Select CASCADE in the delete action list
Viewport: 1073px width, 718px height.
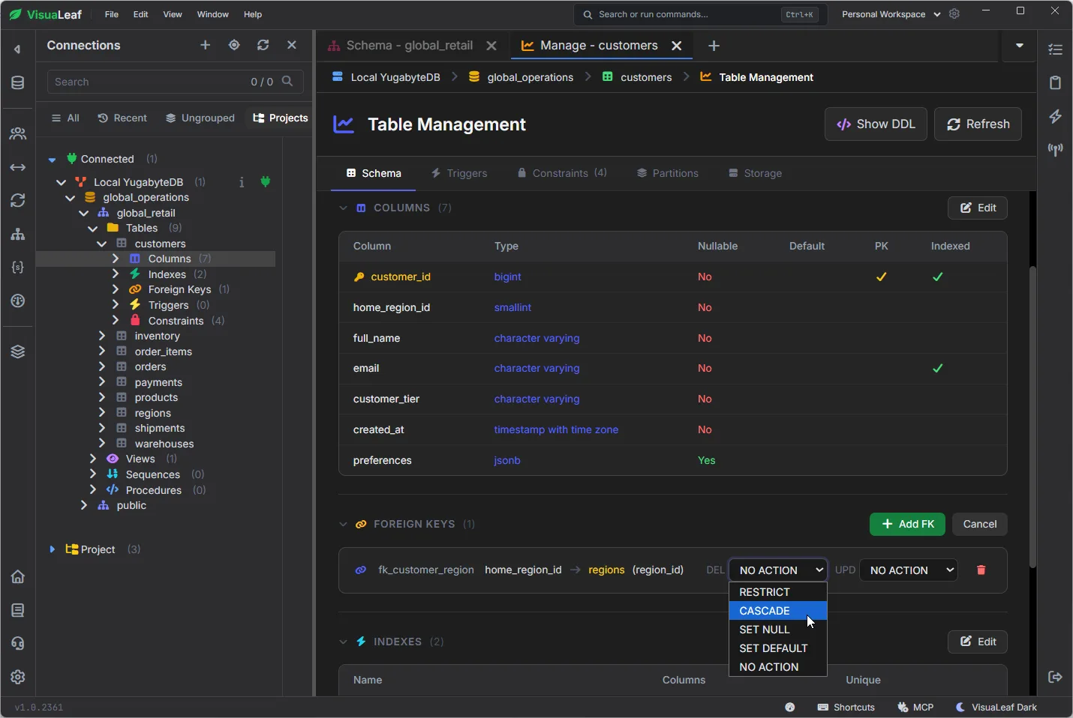click(778, 611)
